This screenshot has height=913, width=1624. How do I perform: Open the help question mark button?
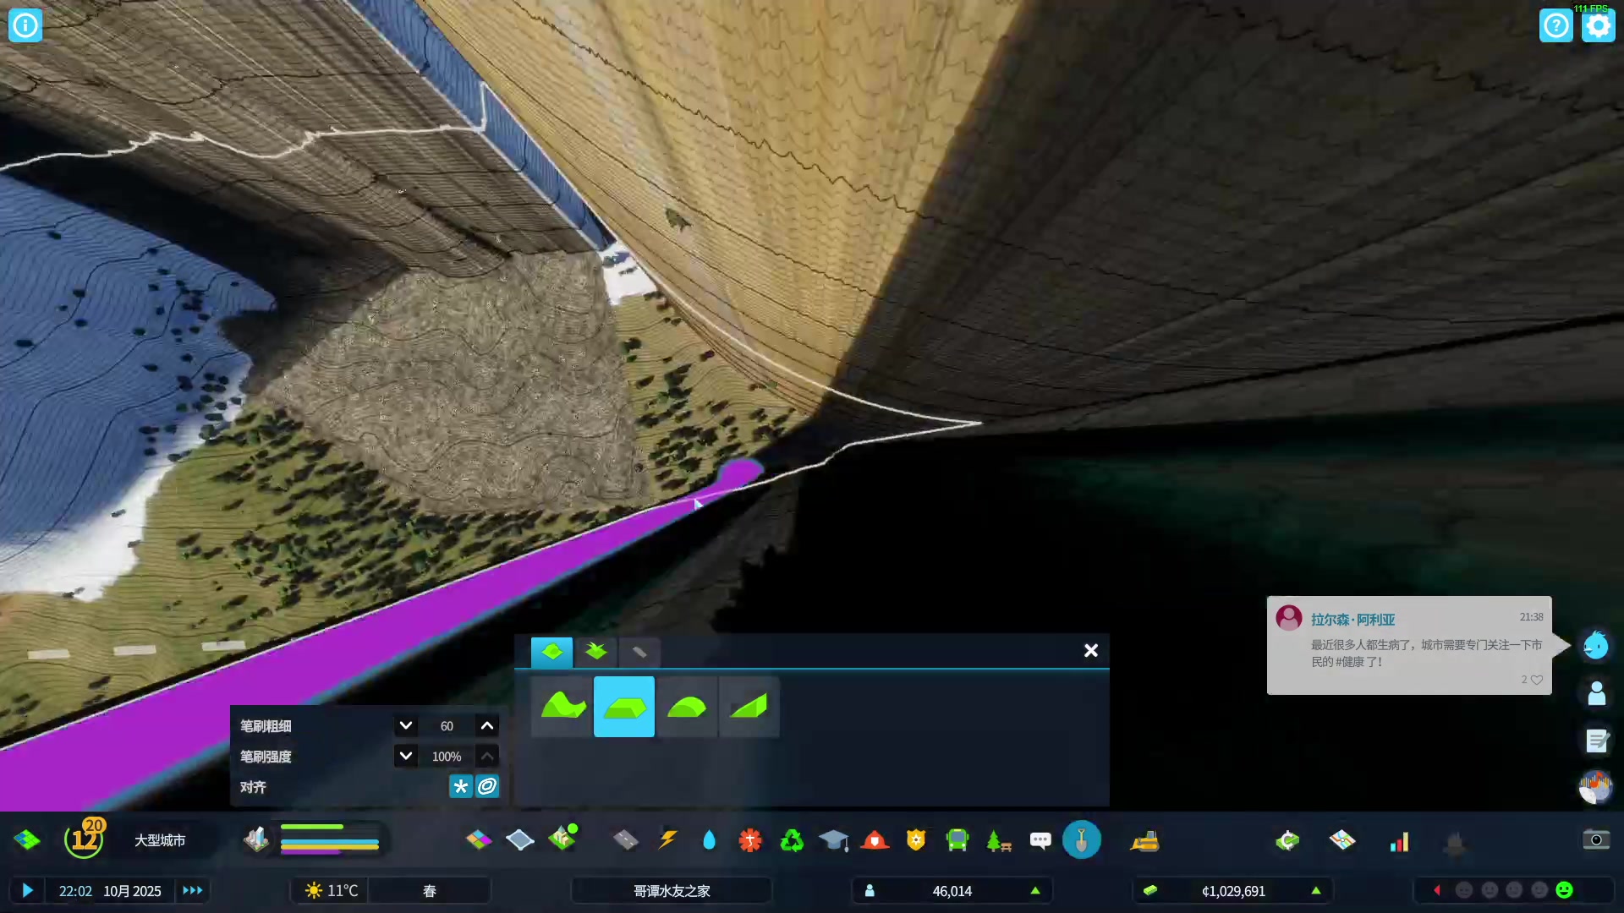point(1555,25)
